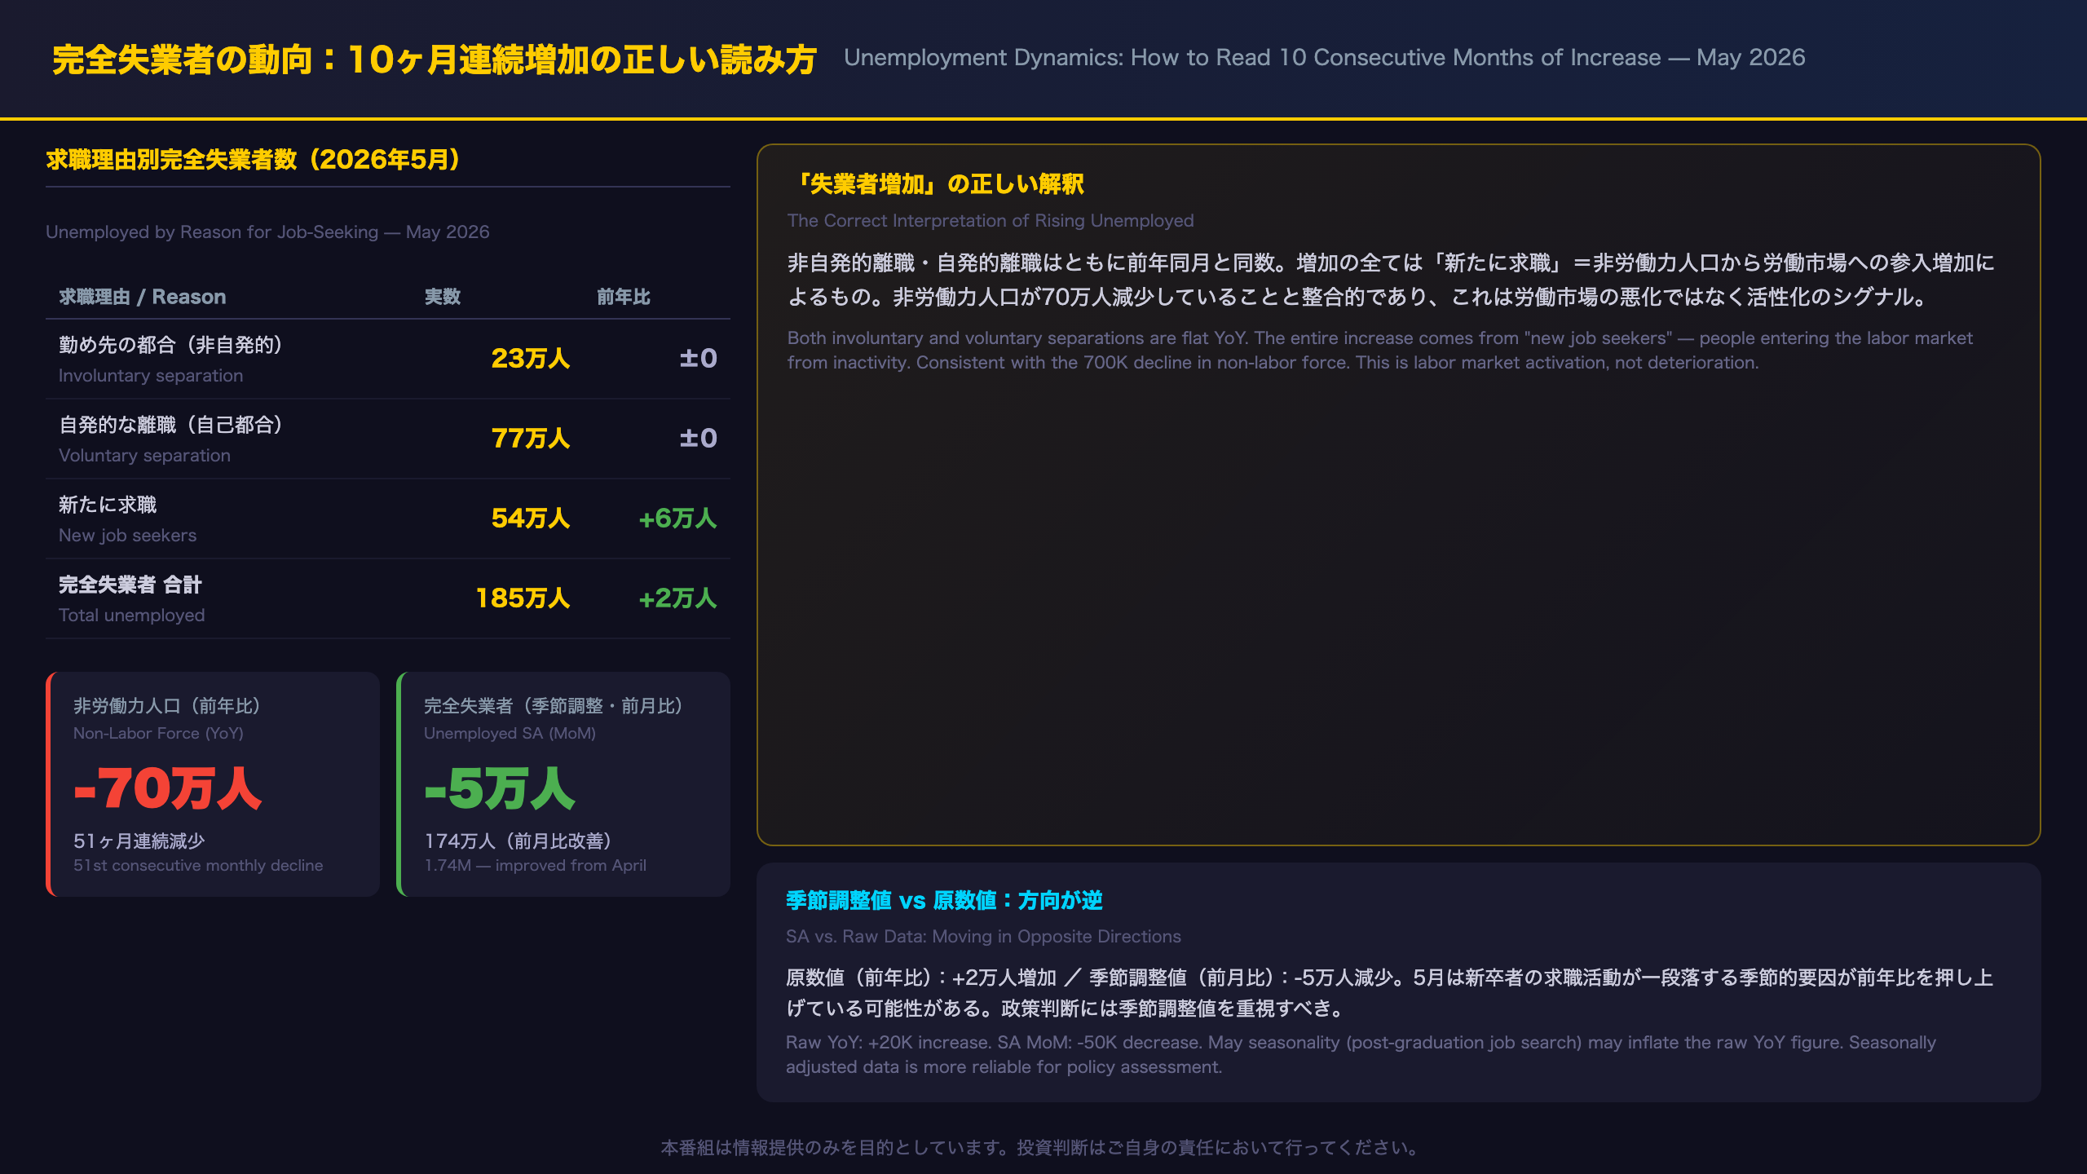Screen dimensions: 2087x1174
Task: Select the Involuntary separation table row
Action: point(388,359)
